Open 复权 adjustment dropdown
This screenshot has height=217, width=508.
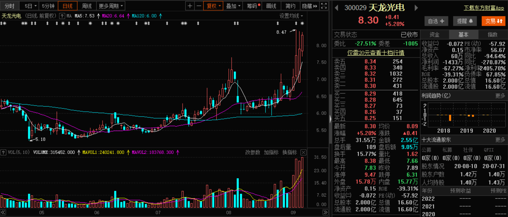[213, 6]
